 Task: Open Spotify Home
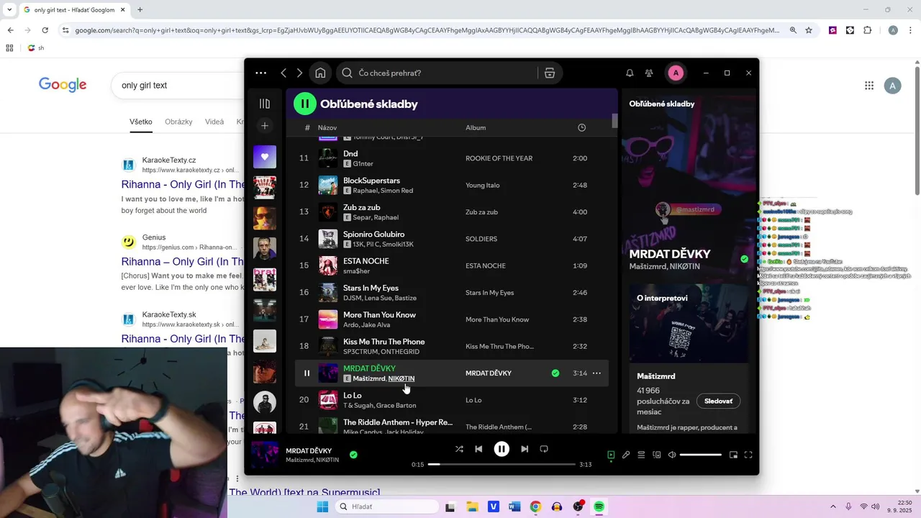(320, 73)
